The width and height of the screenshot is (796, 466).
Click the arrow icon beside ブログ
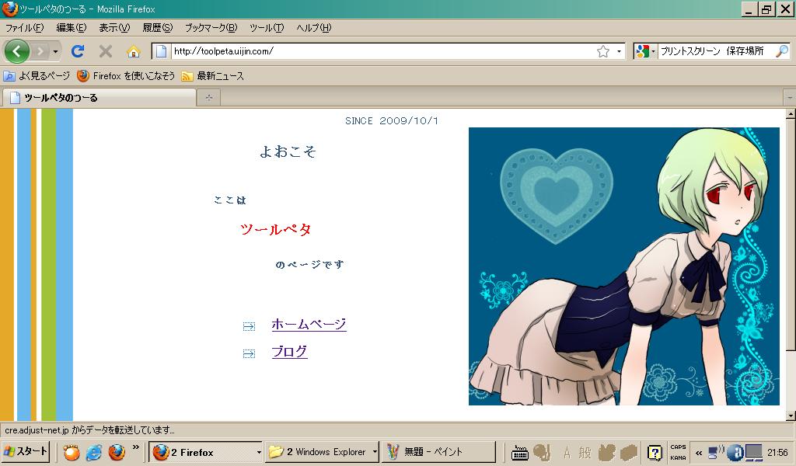tap(249, 353)
